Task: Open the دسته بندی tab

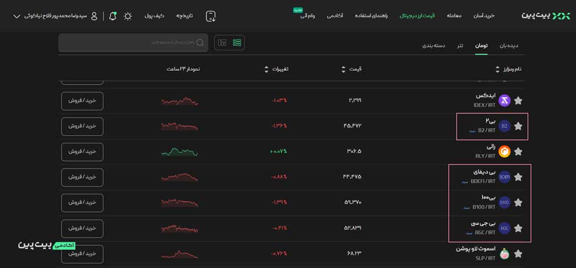Action: 433,46
